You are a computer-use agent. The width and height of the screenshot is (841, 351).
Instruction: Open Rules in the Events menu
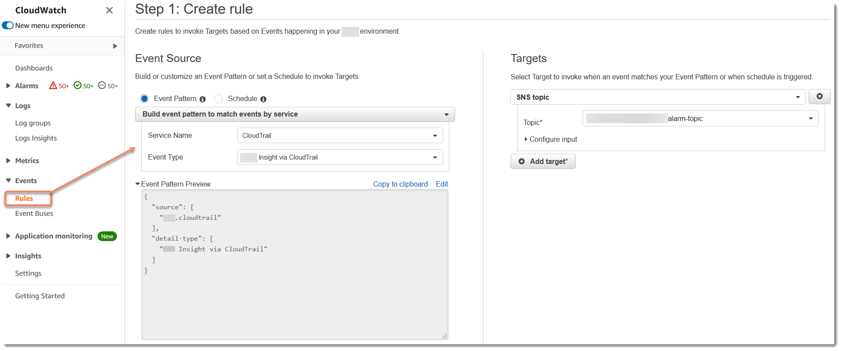click(24, 199)
